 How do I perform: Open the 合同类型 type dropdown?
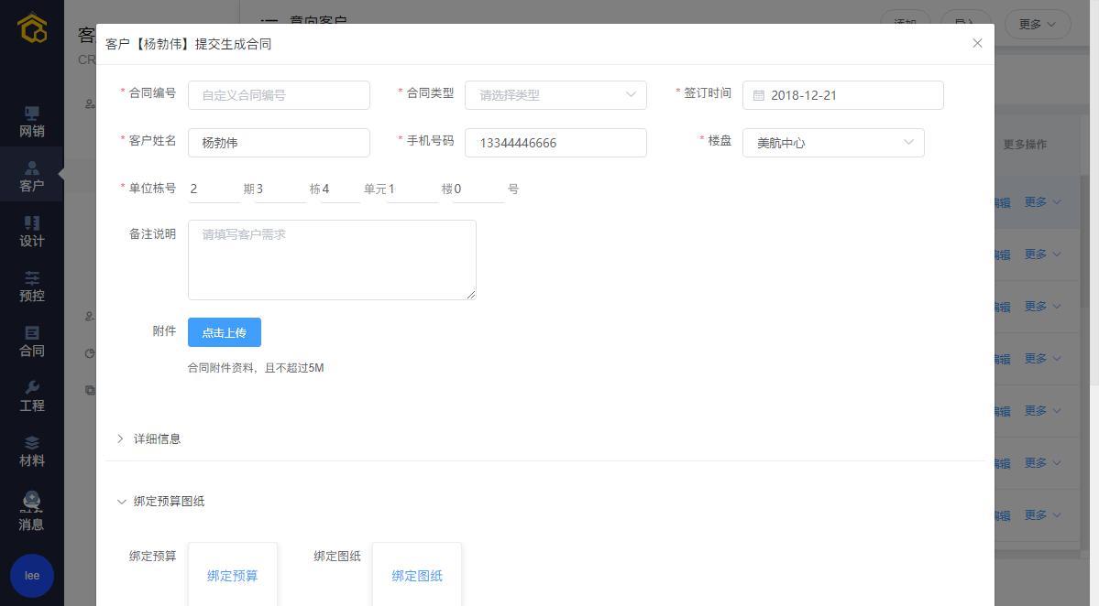coord(555,95)
